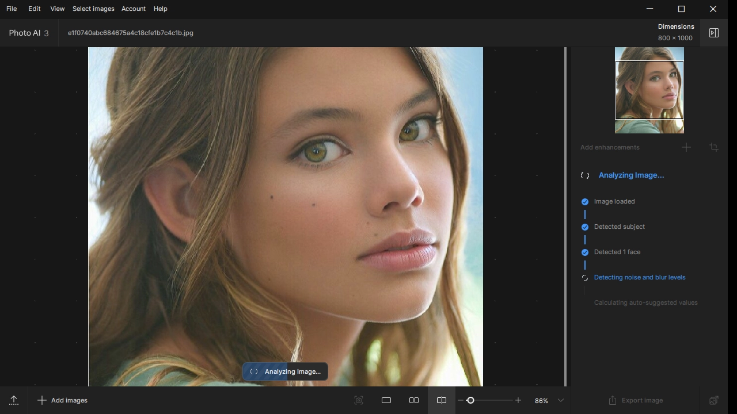Click the Export image button
This screenshot has height=414, width=737.
point(636,400)
